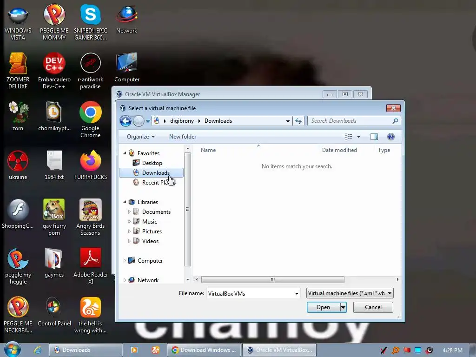Click the Open button split arrow
This screenshot has height=357, width=476.
[343, 307]
